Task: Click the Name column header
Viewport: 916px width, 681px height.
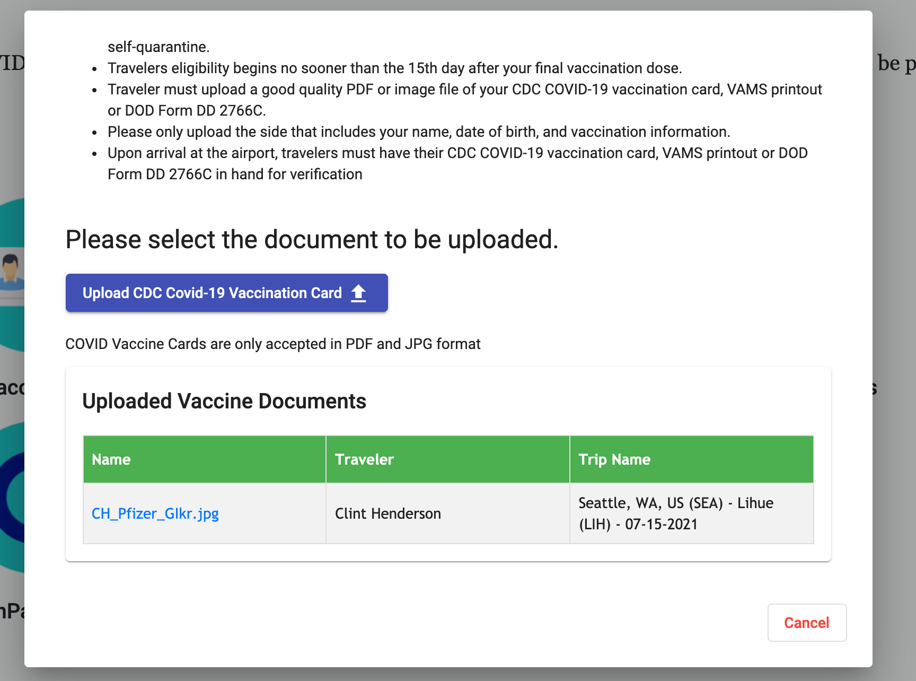Action: click(x=111, y=459)
